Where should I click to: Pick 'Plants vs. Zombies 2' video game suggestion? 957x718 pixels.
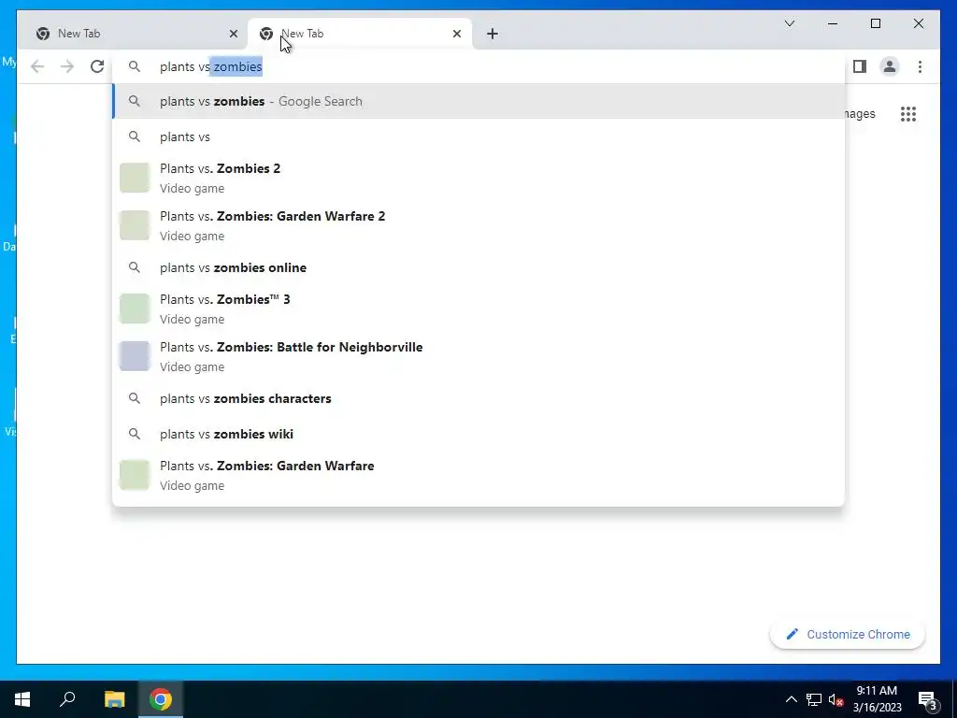478,178
